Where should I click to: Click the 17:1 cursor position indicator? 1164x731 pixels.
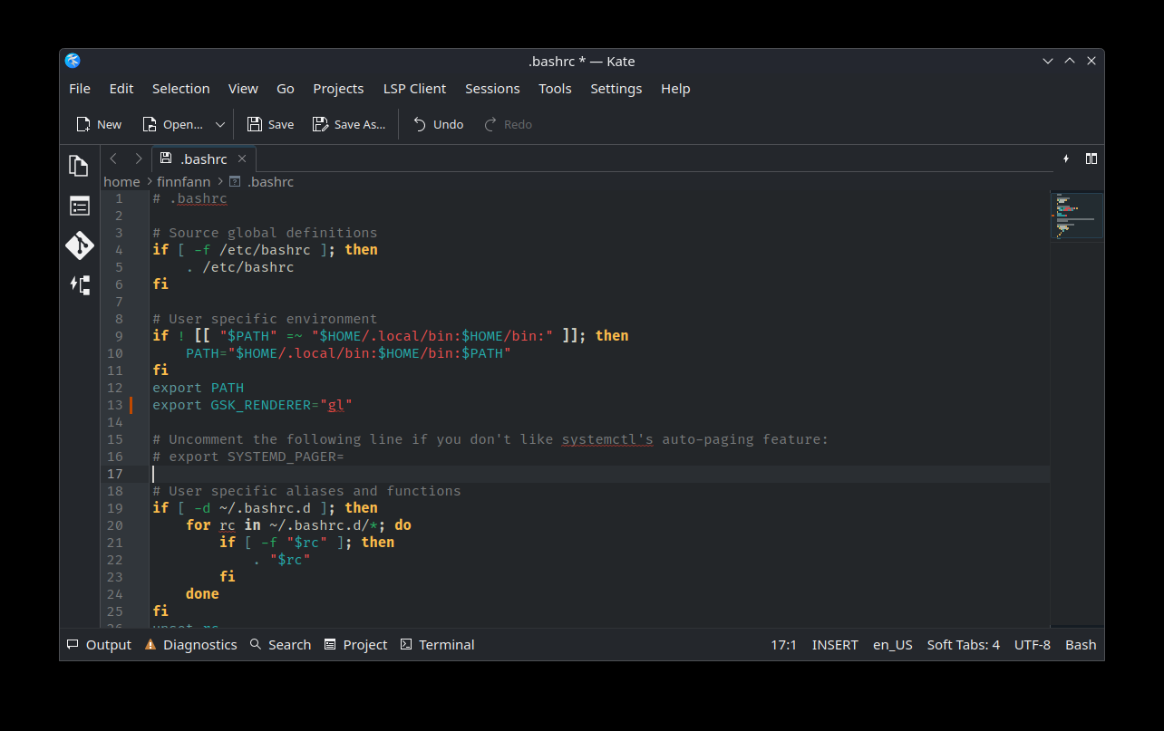(783, 644)
